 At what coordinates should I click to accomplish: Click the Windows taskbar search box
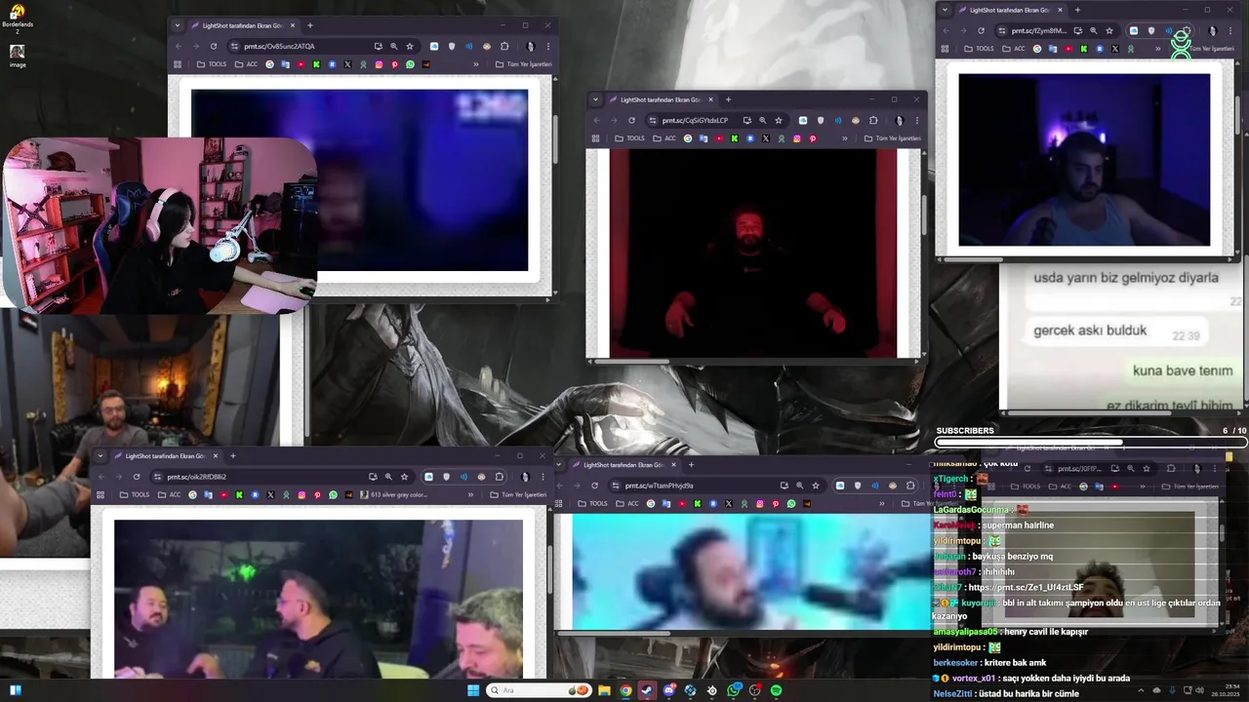pos(539,690)
